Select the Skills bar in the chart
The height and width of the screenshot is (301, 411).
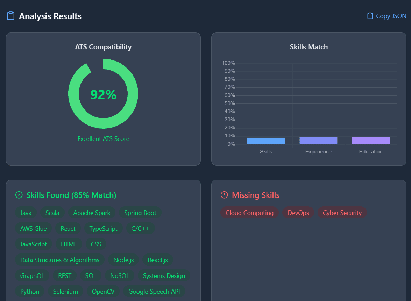pyautogui.click(x=266, y=140)
